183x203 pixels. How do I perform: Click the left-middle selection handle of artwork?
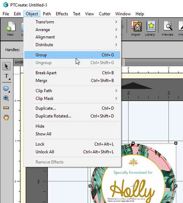click(90, 186)
